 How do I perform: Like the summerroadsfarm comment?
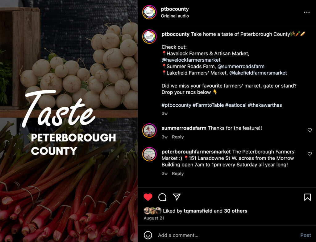tap(310, 130)
